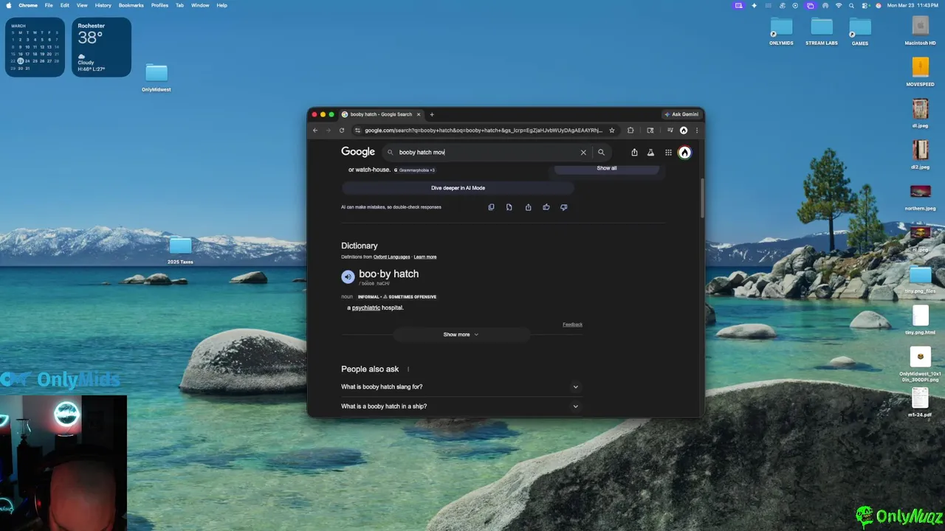The width and height of the screenshot is (945, 531).
Task: Click the magnifier search submit button
Action: [601, 153]
